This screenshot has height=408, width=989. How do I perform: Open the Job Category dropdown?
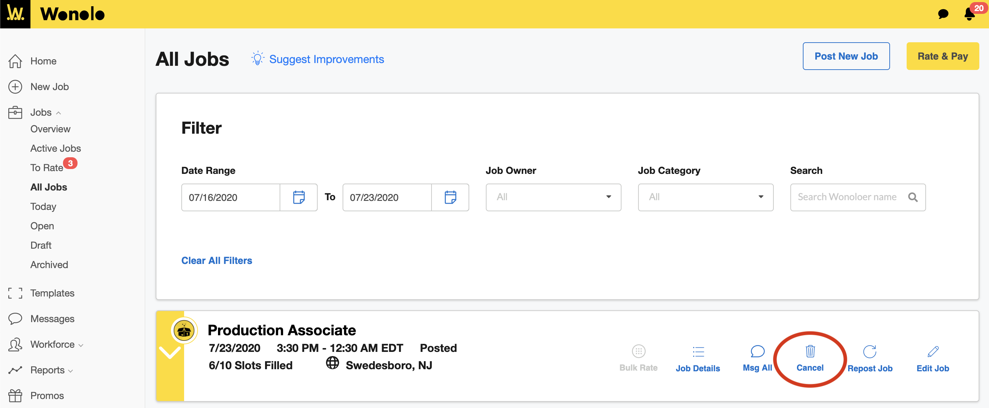(x=761, y=197)
